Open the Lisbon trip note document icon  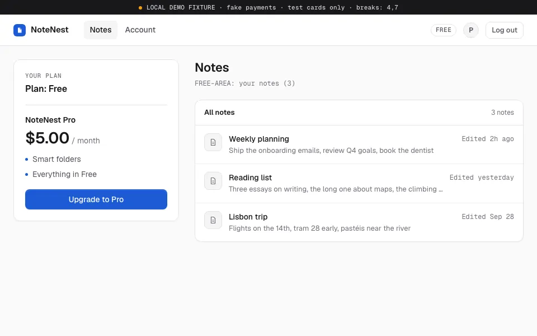(x=213, y=220)
